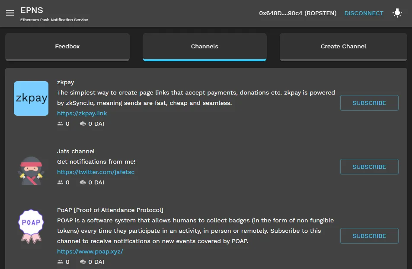Click POAP subscriber count icon

point(60,262)
